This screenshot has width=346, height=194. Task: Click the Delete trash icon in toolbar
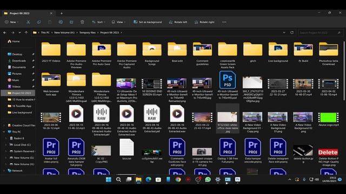[x=82, y=22]
